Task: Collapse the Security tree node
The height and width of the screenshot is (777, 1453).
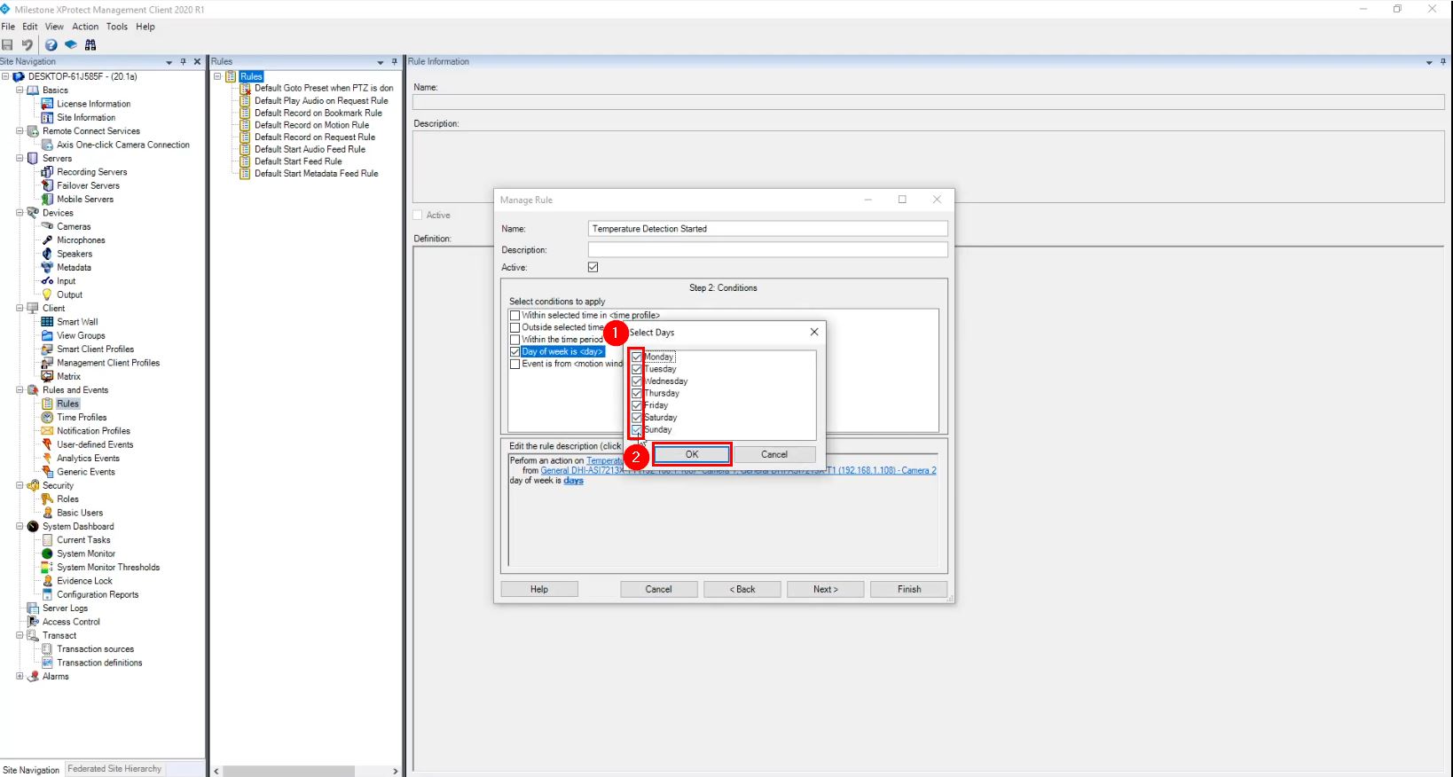Action: tap(20, 486)
